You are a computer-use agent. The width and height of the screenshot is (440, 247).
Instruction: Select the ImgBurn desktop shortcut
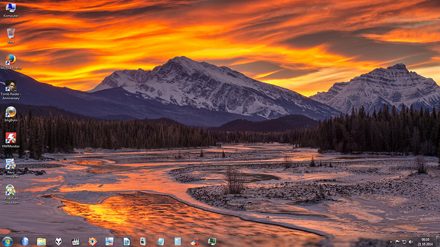[11, 114]
